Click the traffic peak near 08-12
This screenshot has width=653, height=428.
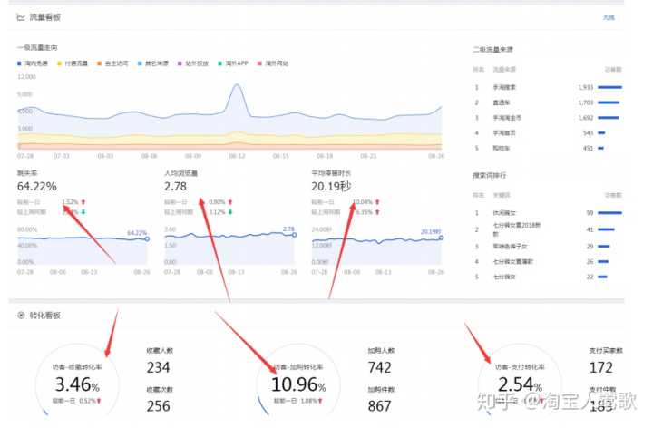click(237, 87)
